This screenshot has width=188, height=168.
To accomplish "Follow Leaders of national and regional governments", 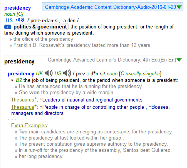I will point(91,100).
